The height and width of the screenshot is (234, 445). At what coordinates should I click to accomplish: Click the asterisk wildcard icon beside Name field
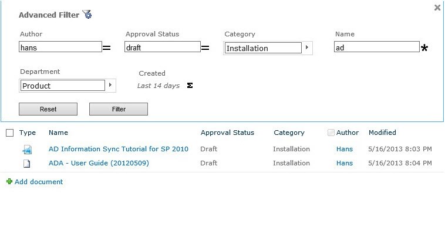(424, 48)
